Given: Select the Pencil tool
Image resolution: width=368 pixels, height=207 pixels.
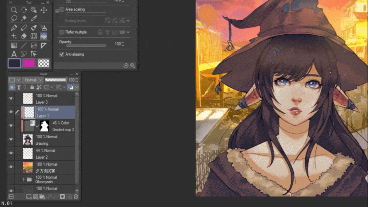Looking at the screenshot, I should point(24,28).
